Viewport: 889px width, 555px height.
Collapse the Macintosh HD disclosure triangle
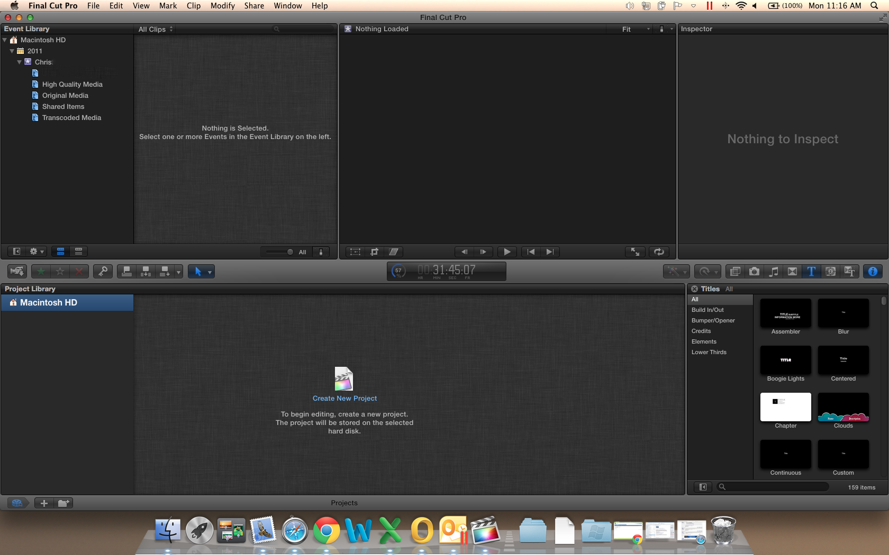pos(5,40)
